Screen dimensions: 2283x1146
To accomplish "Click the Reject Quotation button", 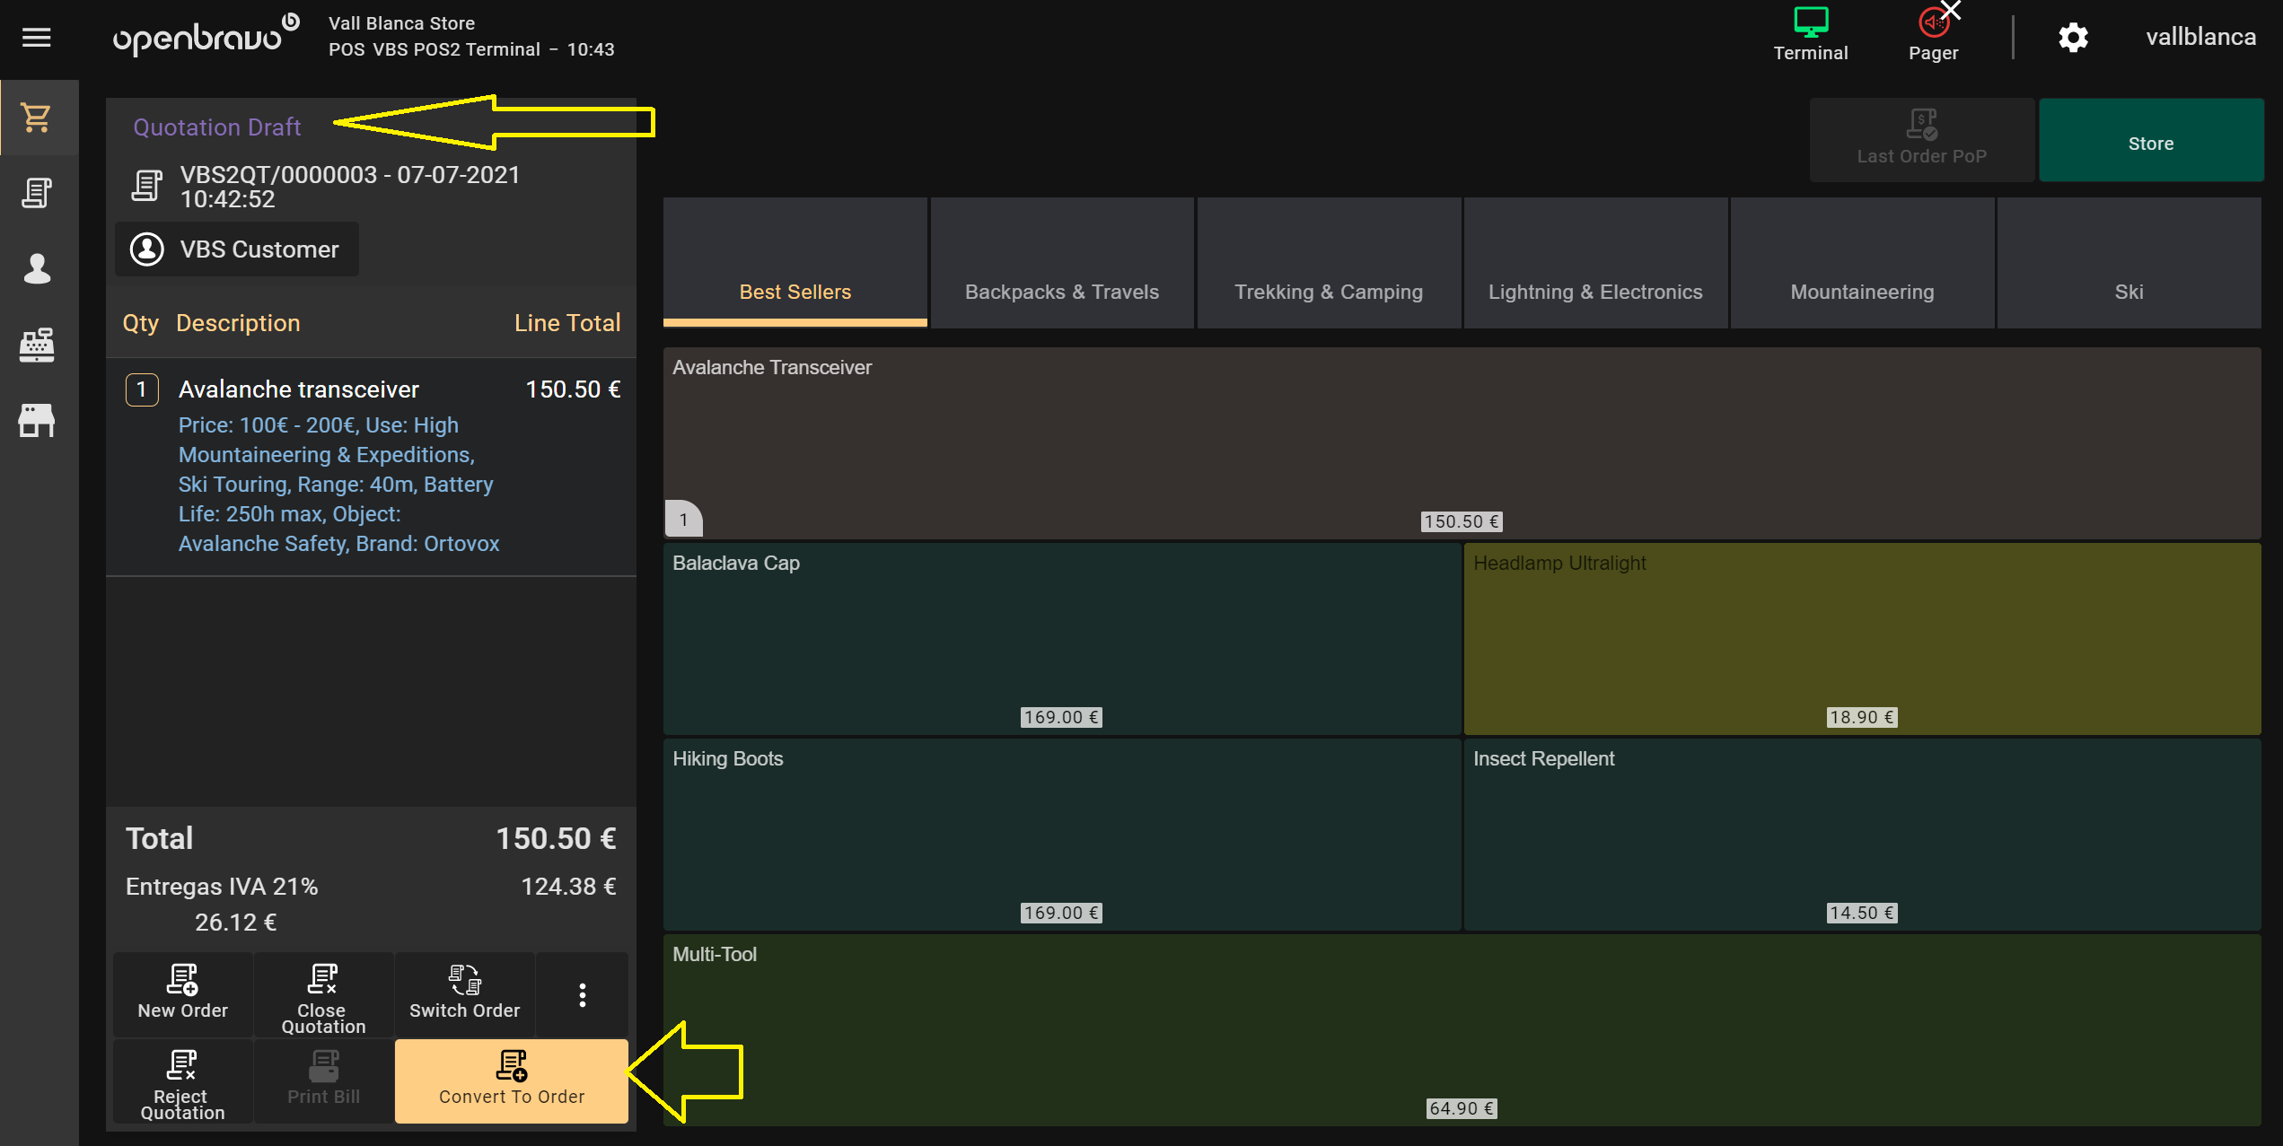I will pyautogui.click(x=182, y=1082).
